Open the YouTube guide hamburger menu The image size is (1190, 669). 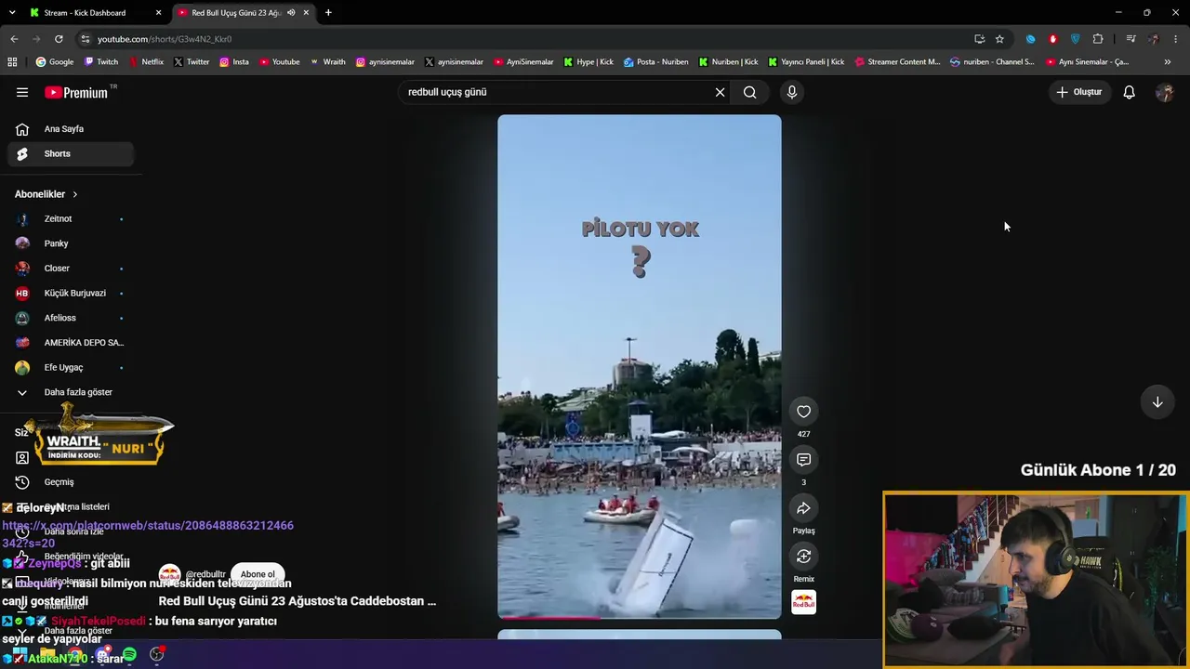pos(22,92)
